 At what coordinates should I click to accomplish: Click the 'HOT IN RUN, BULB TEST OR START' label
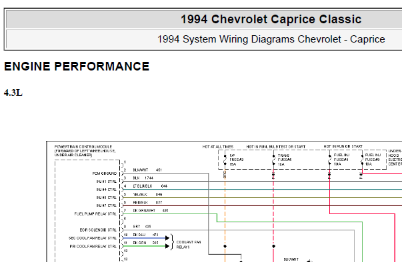coord(276,147)
